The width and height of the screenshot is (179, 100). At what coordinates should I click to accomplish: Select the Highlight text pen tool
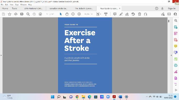pyautogui.click(x=121, y=14)
